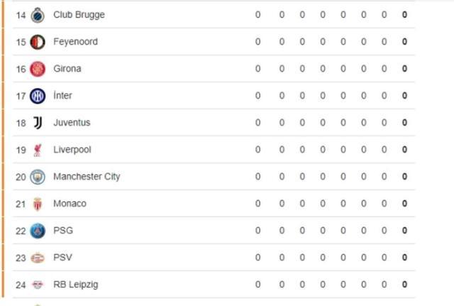
Task: Click Liverpool's bold points total
Action: tap(404, 150)
